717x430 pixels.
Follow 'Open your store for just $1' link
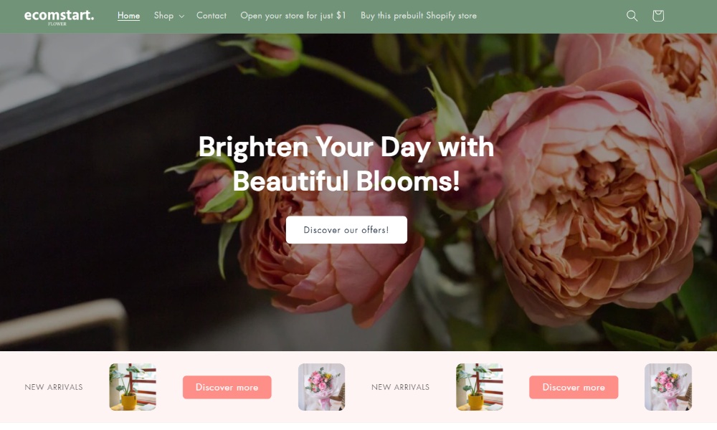(x=293, y=16)
